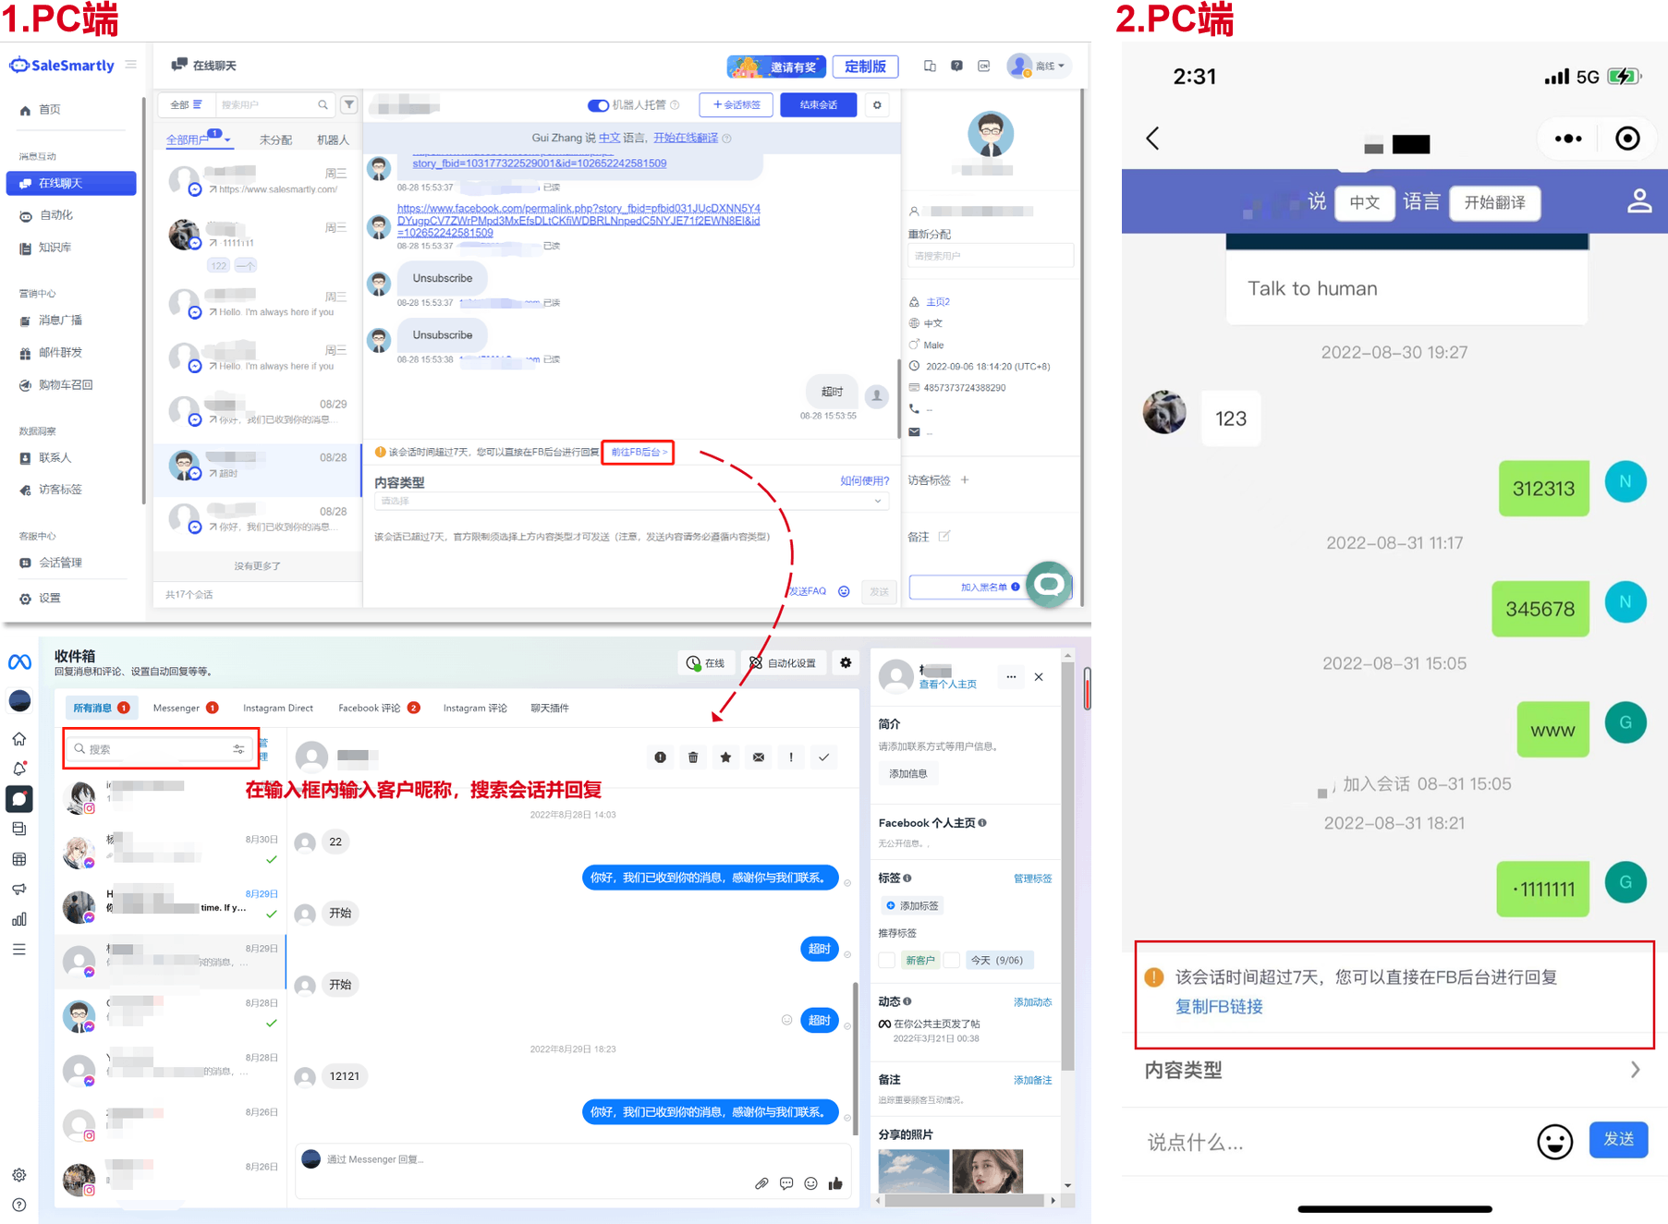Open the Facebook 评论 tab
This screenshot has width=1668, height=1224.
coord(379,708)
